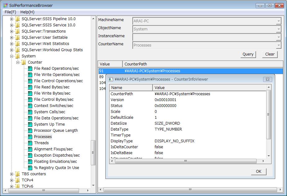This screenshot has width=287, height=196.
Task: Click the System Up Time counter icon
Action: click(x=30, y=125)
